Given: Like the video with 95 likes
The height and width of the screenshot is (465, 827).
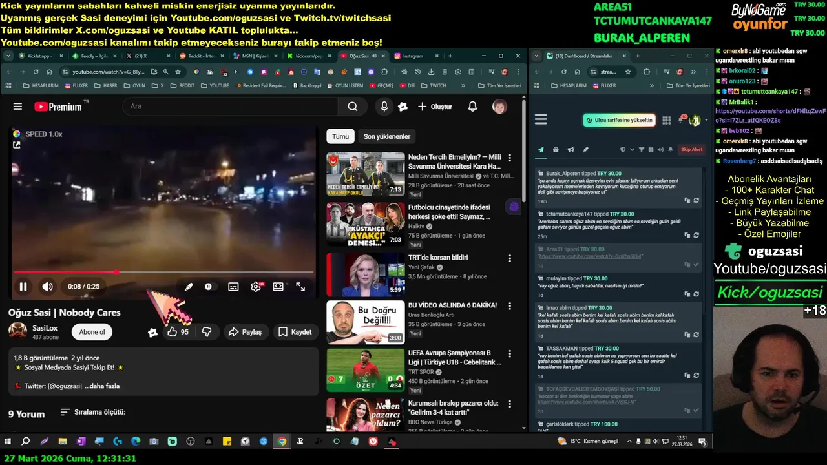Looking at the screenshot, I should (x=178, y=332).
